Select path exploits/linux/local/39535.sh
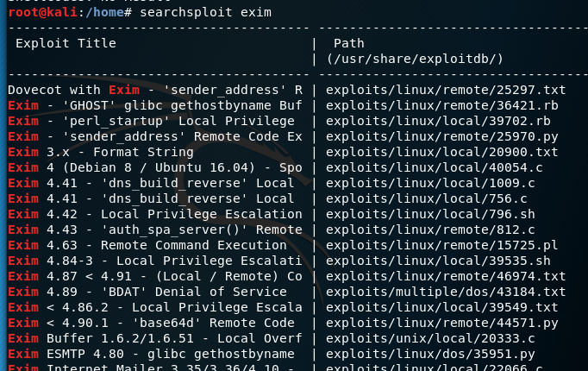The width and height of the screenshot is (588, 371). point(438,261)
